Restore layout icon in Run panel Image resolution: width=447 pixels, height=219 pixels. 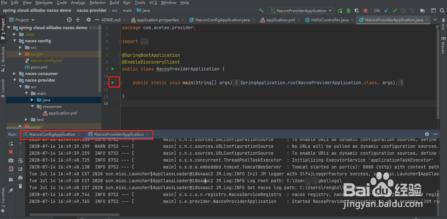click(11, 180)
